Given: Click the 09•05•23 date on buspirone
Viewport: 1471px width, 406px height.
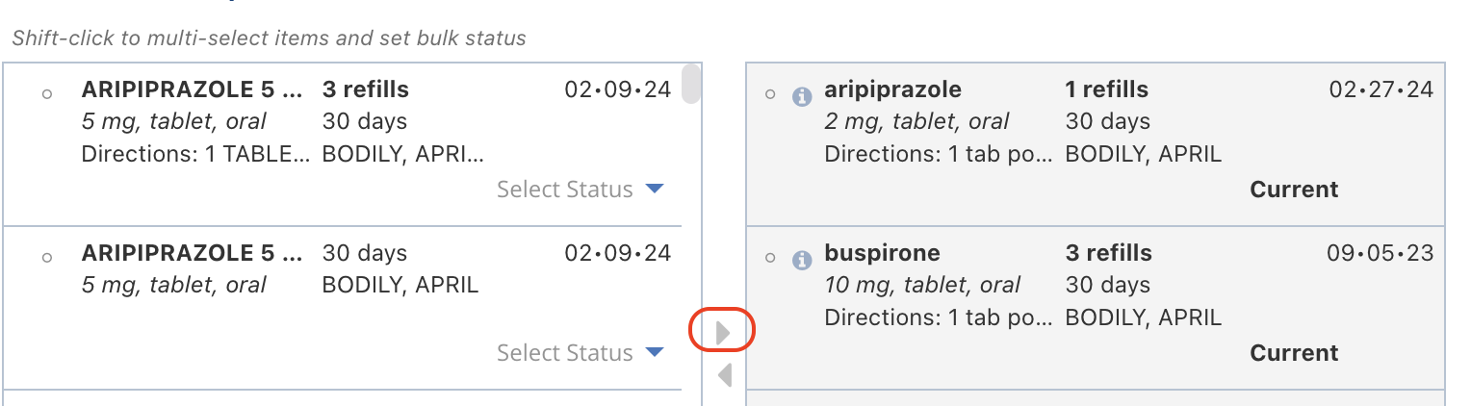Looking at the screenshot, I should point(1381,253).
